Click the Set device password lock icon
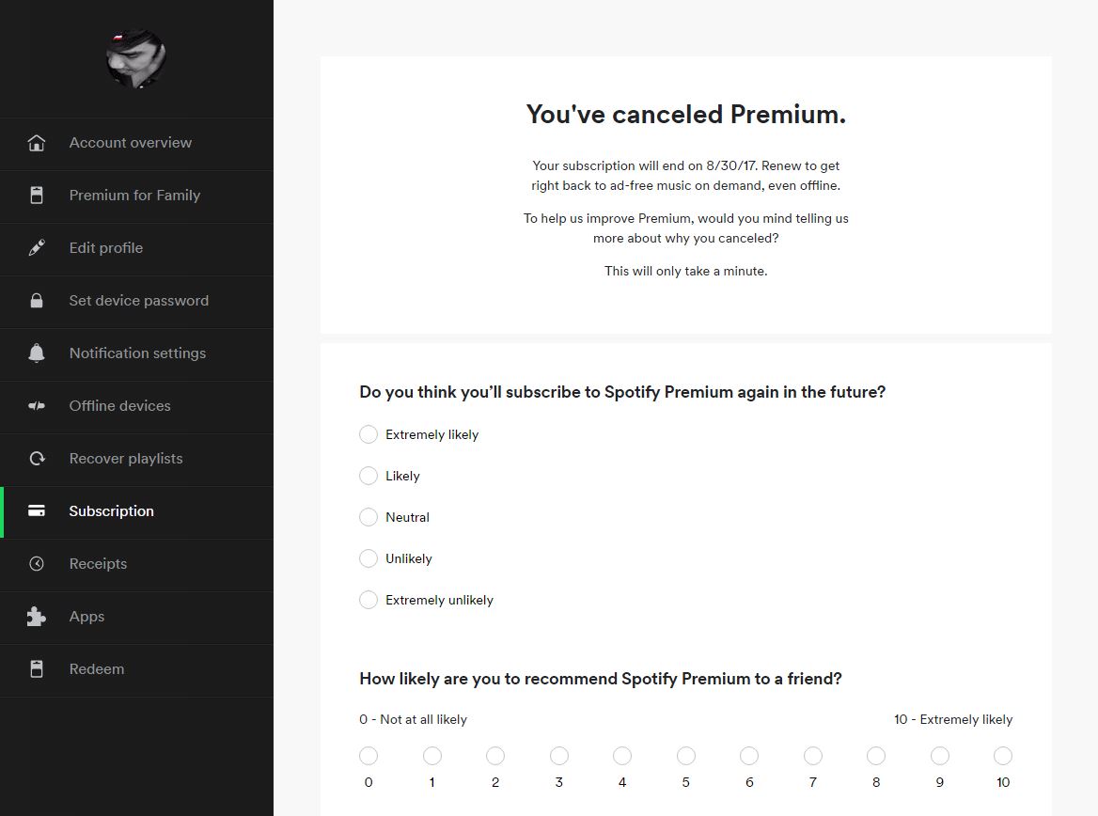Viewport: 1098px width, 816px height. (x=36, y=301)
